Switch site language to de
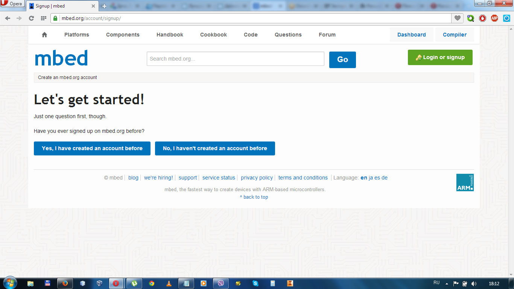Viewport: 514px width, 289px height. (x=385, y=178)
